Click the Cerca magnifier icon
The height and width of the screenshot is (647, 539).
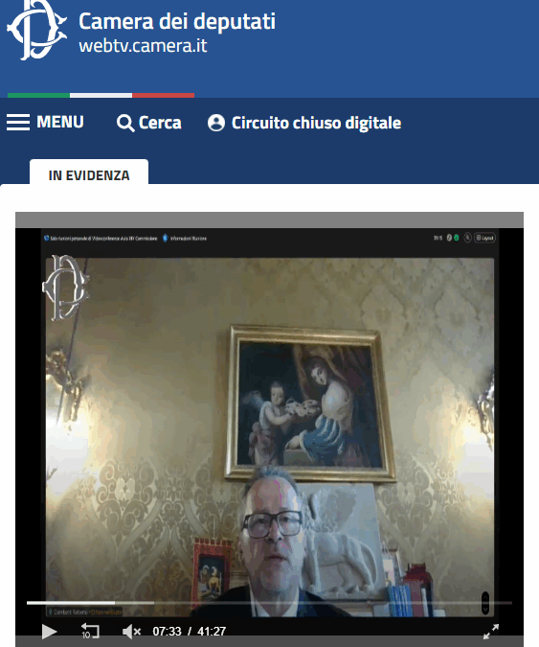tap(125, 124)
